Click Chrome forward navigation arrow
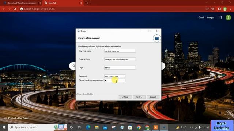 tap(9, 9)
